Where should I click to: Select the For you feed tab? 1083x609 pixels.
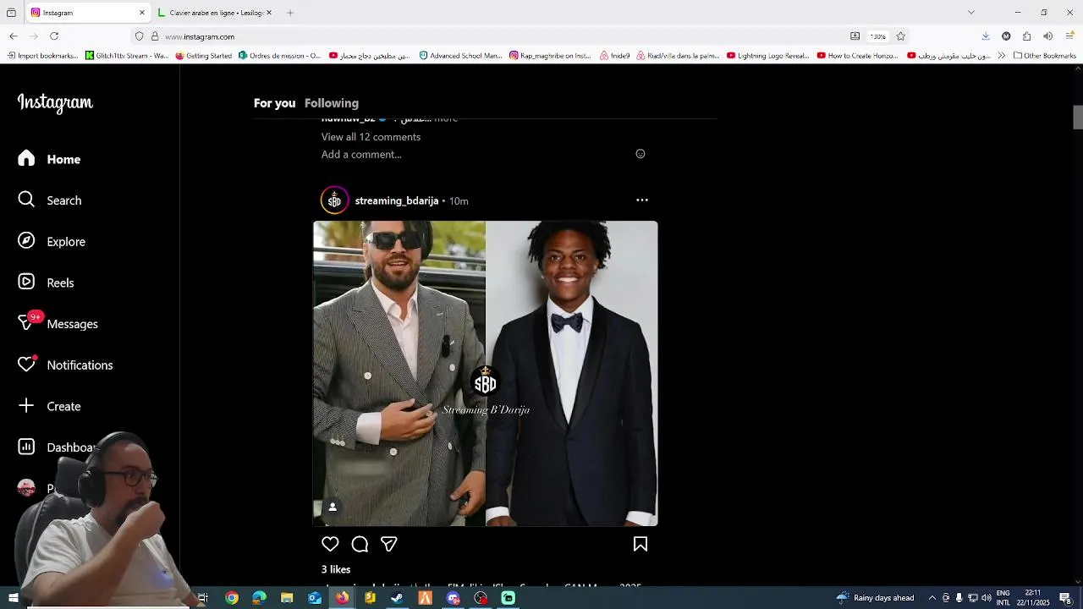pos(274,103)
